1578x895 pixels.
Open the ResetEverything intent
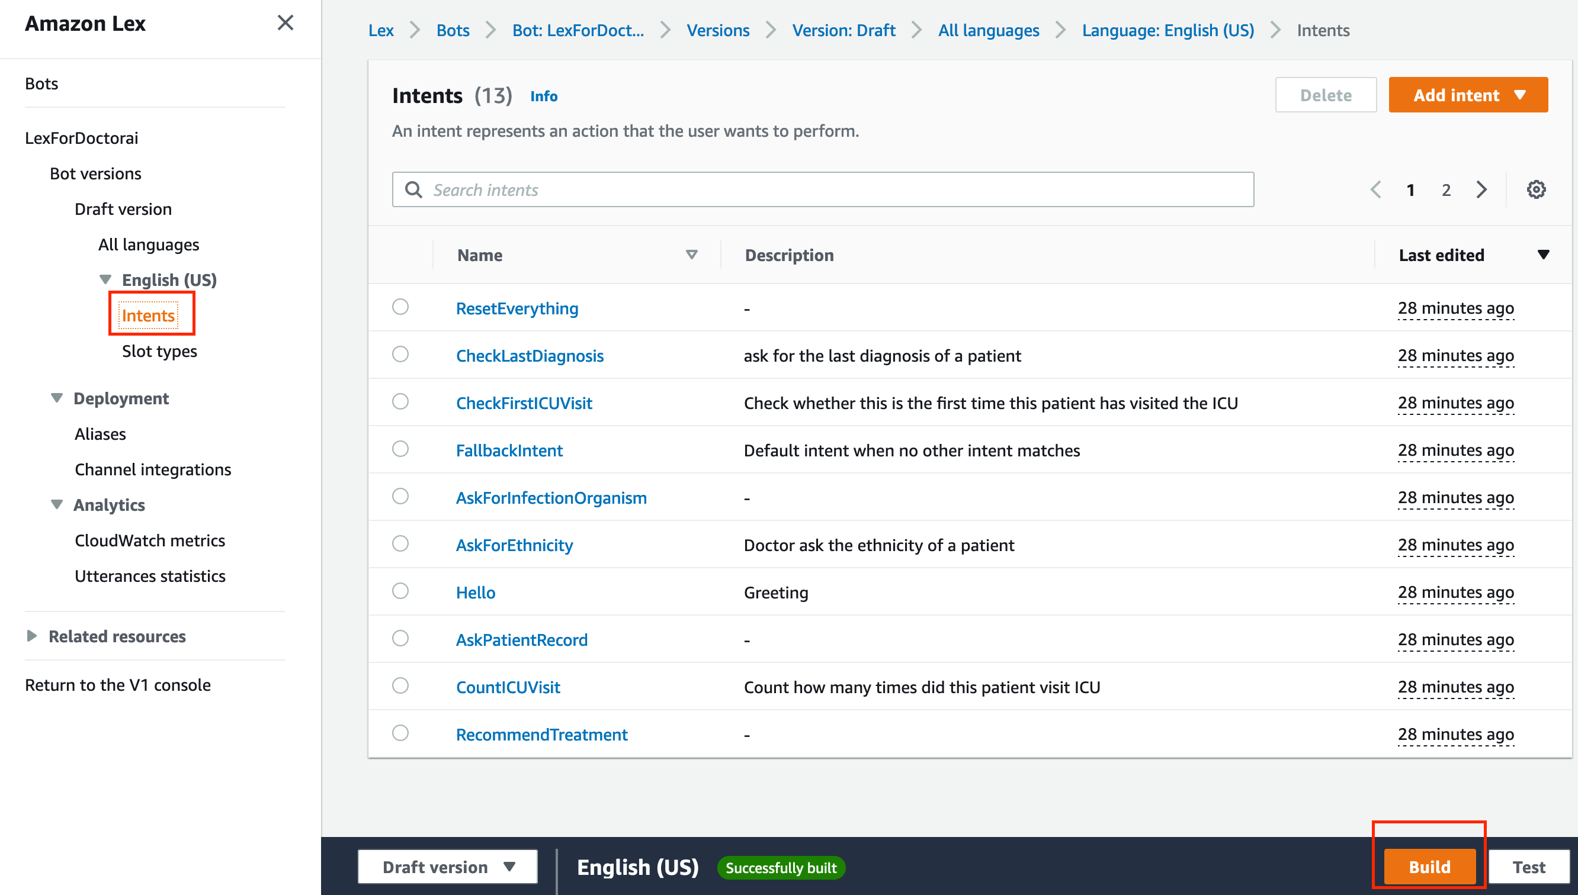pyautogui.click(x=517, y=308)
